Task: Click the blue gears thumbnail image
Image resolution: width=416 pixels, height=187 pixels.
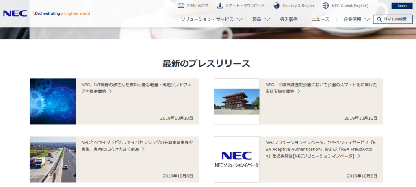Action: 52,102
